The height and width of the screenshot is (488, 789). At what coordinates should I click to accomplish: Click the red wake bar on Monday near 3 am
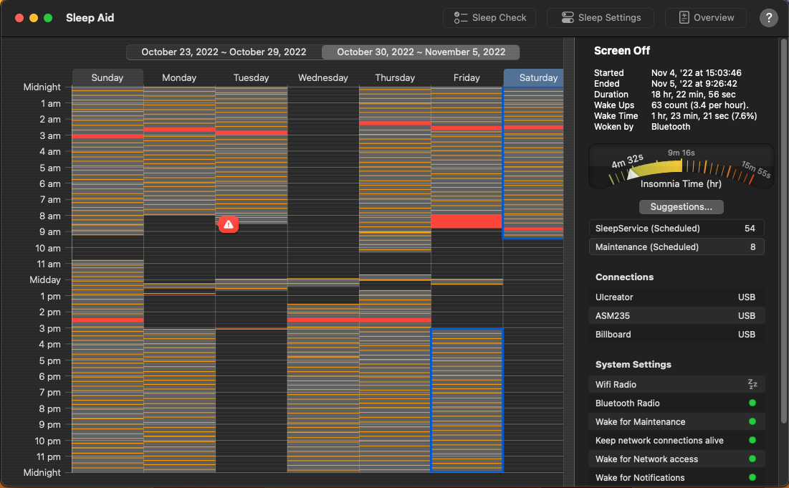[180, 130]
